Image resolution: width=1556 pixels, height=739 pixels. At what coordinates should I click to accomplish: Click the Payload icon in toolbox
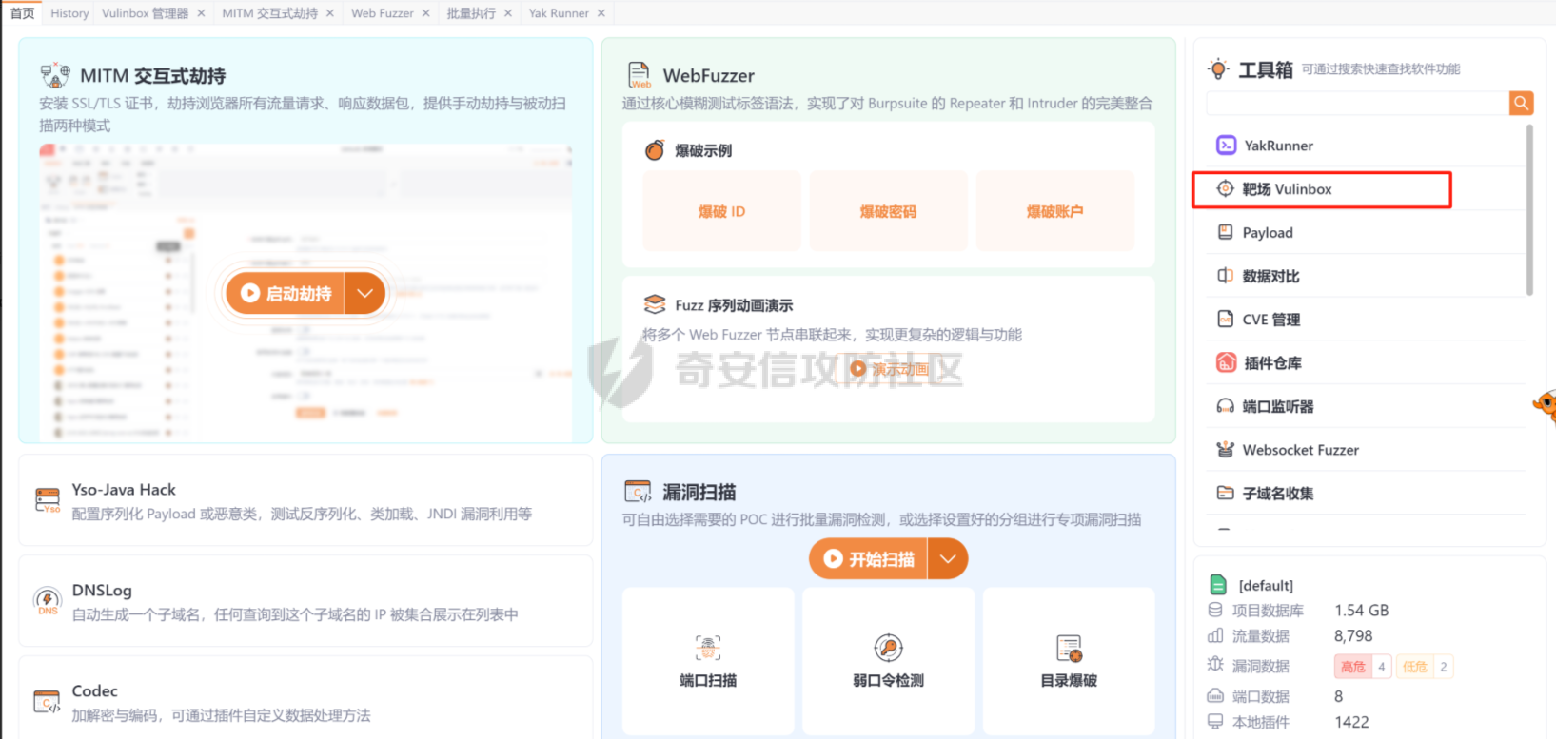1226,232
